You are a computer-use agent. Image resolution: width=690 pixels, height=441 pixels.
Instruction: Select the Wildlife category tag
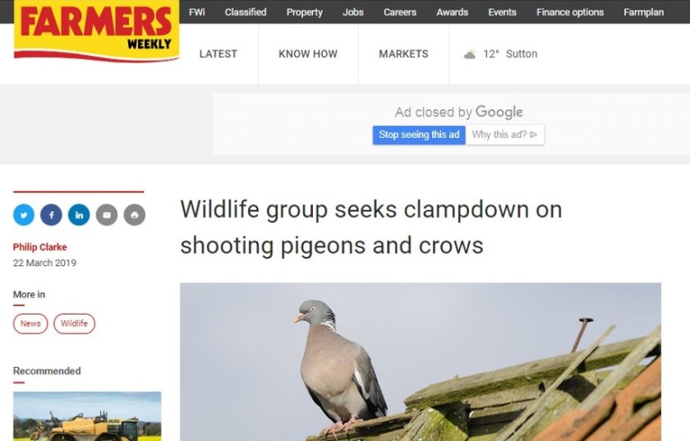tap(75, 324)
